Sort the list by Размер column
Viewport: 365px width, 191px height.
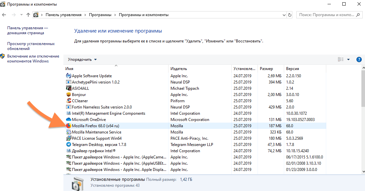coord(271,69)
